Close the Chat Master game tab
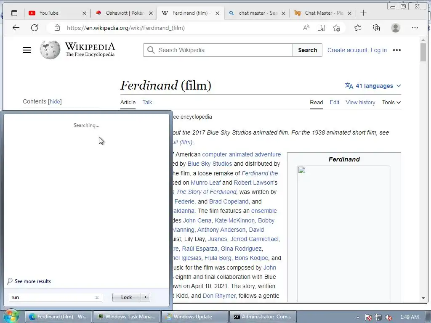431x323 pixels. coord(349,13)
